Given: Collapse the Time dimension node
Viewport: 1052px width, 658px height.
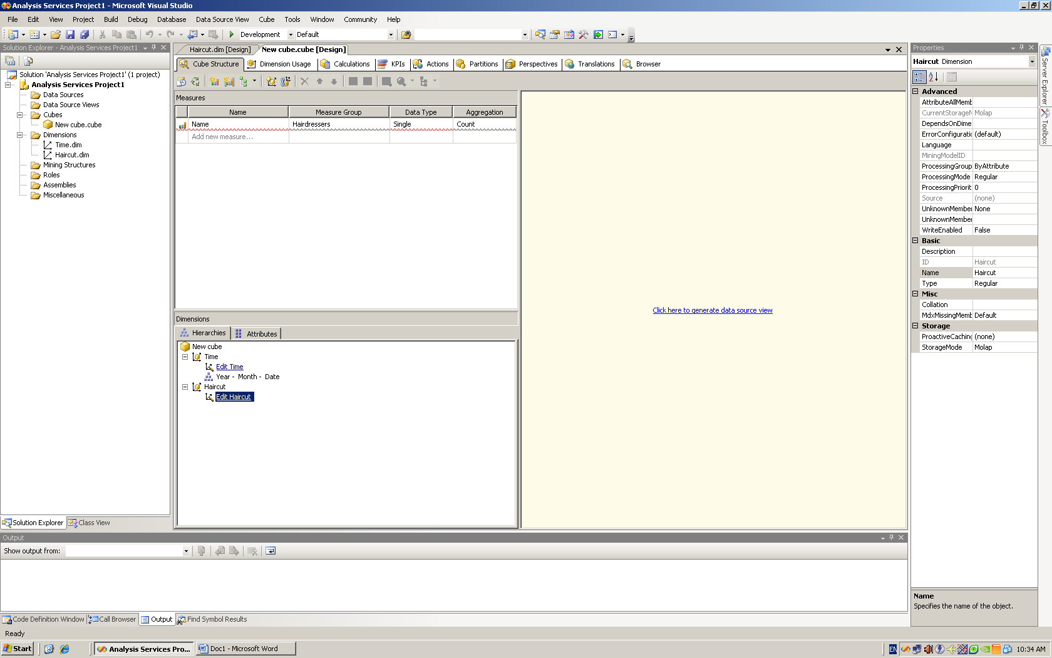Looking at the screenshot, I should click(x=185, y=357).
